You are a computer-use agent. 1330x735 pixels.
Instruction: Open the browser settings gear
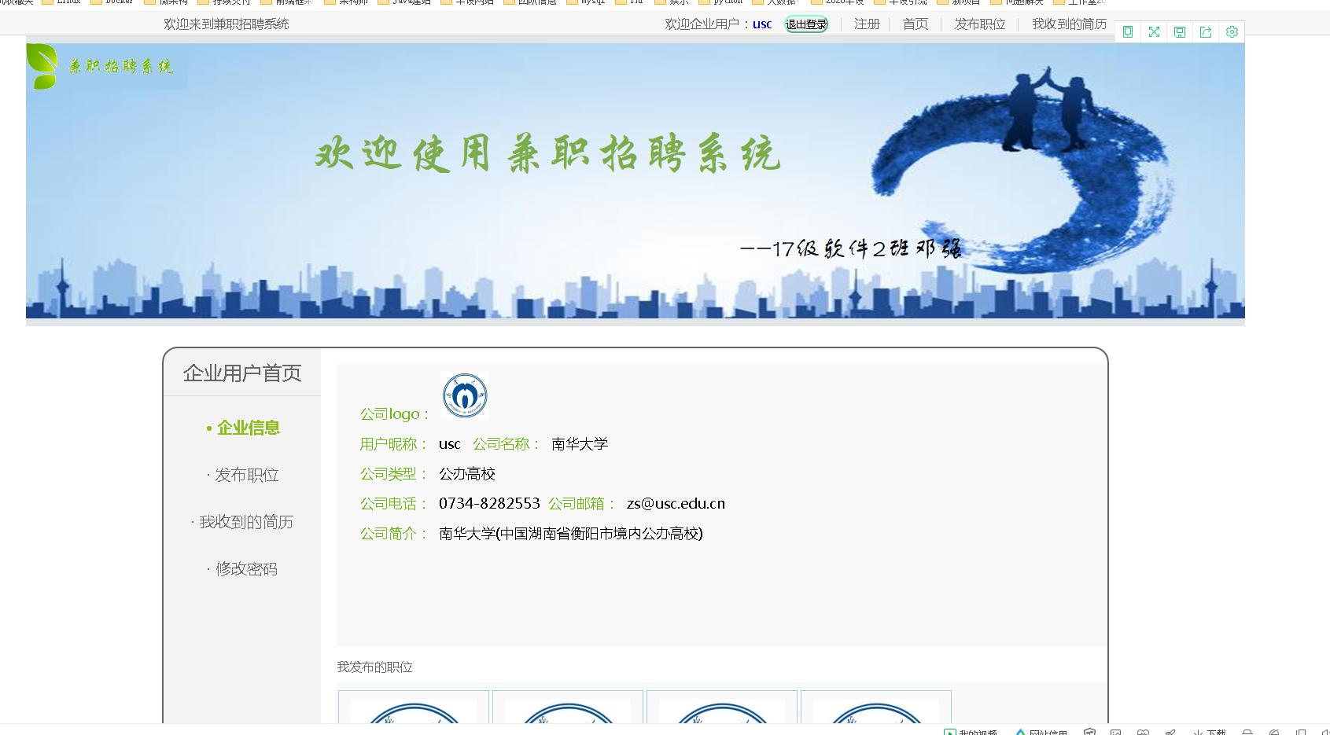tap(1232, 32)
